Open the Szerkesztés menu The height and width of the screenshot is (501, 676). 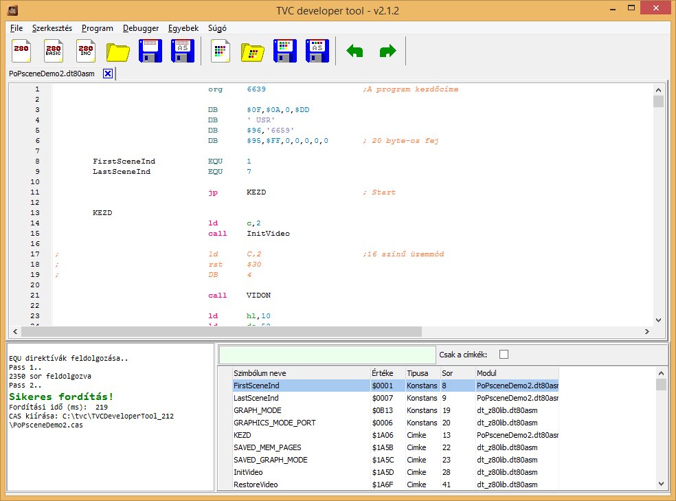(x=52, y=28)
